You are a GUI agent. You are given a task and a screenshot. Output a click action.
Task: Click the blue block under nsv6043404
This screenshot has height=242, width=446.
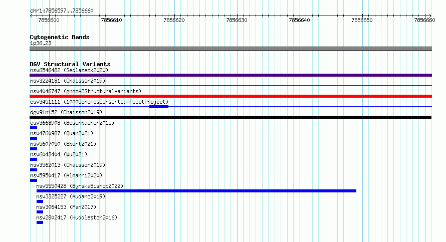33,159
